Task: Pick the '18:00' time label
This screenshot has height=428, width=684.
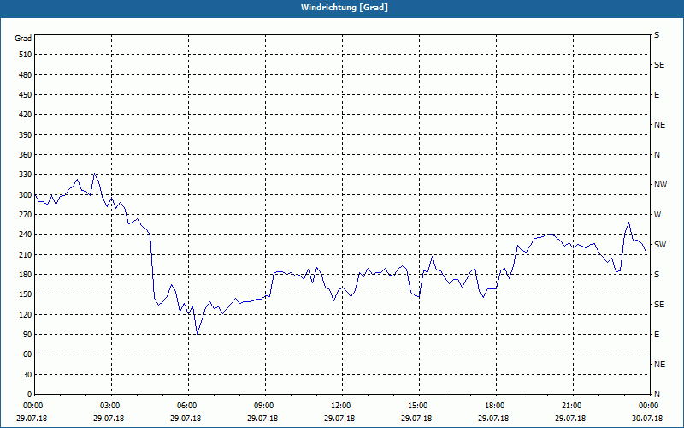Action: coord(493,406)
